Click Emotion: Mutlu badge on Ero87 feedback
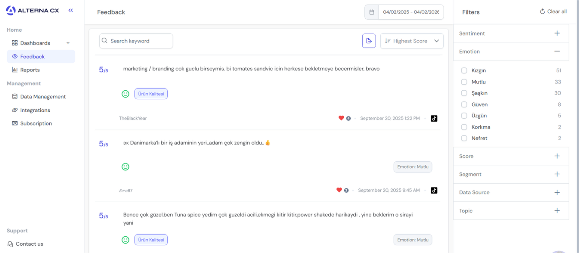This screenshot has width=579, height=253. point(413,167)
